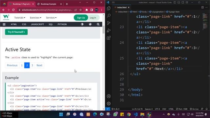
Task: Click the share page icon in address bar
Action: click(76, 10)
